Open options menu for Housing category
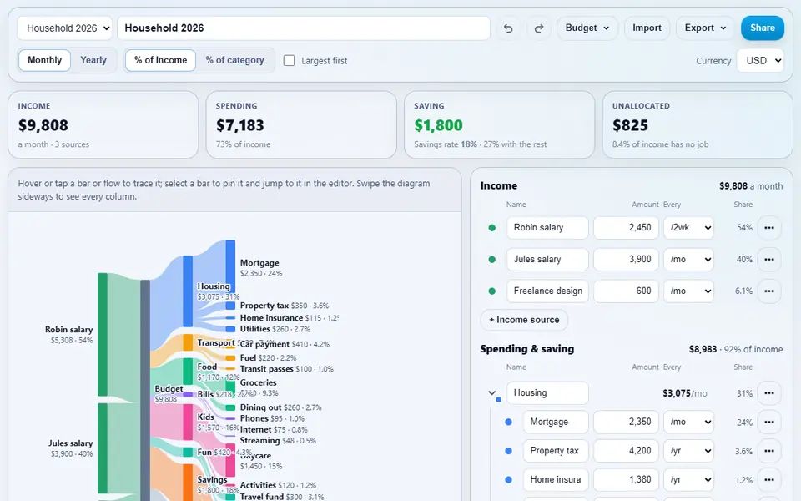This screenshot has height=501, width=801. (x=769, y=393)
